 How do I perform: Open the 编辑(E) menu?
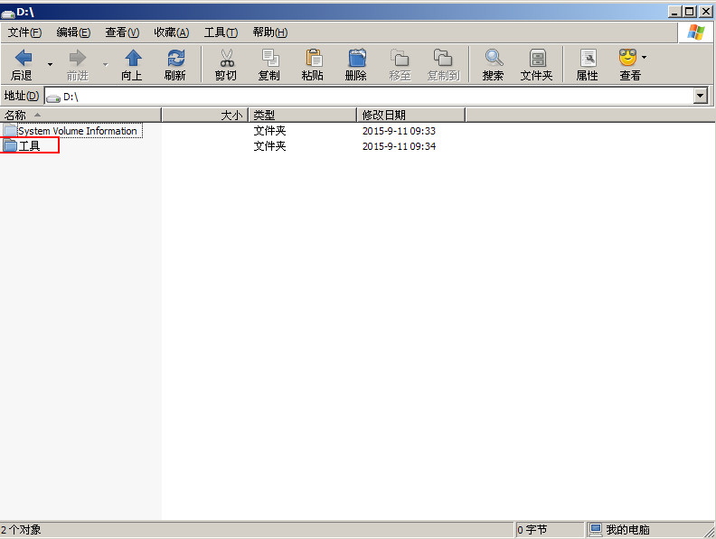pyautogui.click(x=73, y=33)
